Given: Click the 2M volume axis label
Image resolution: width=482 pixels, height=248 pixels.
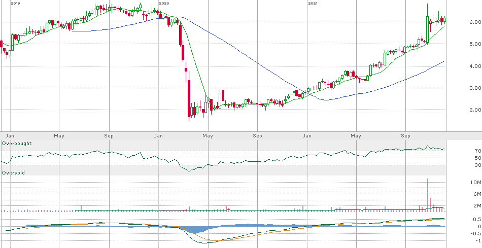Looking at the screenshot, I should 477,205.
